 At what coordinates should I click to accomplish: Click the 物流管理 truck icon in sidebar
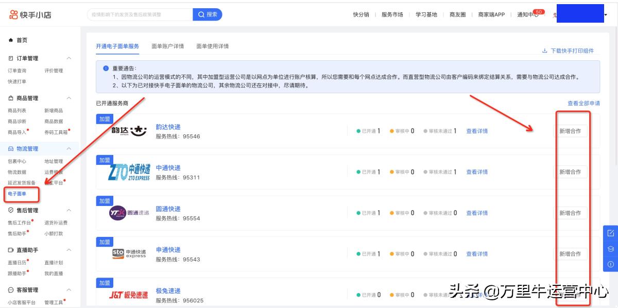pos(10,148)
